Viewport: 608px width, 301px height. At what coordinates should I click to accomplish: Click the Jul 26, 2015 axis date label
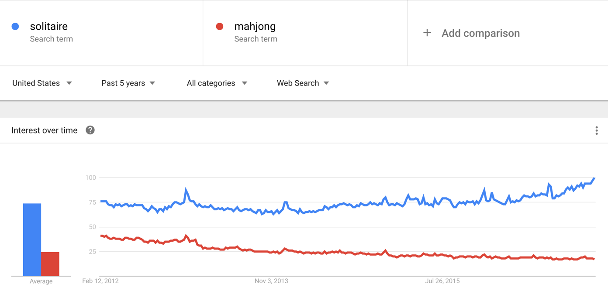click(x=442, y=281)
